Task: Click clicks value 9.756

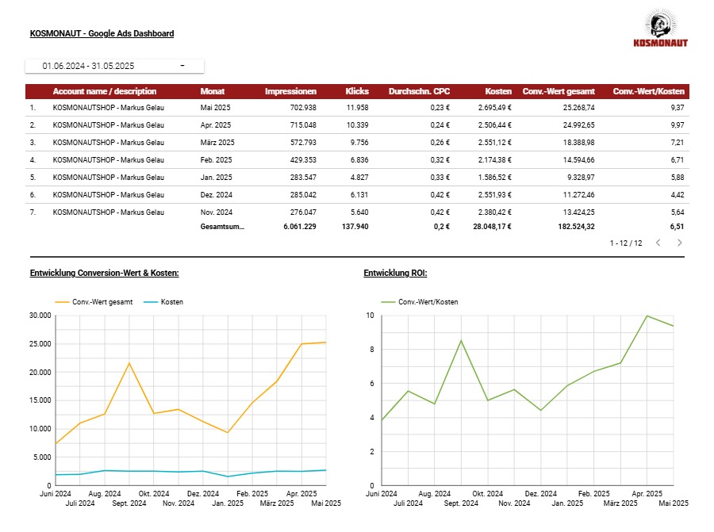Action: 359,143
